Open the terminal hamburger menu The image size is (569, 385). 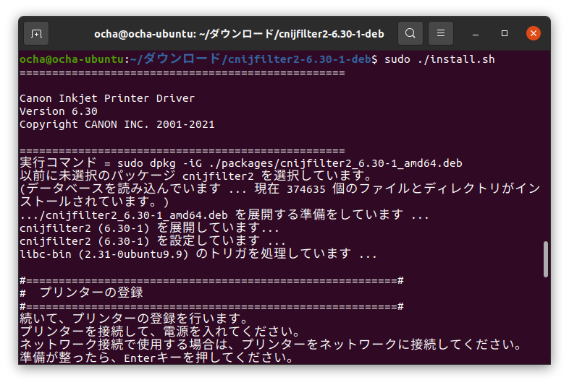pos(441,33)
